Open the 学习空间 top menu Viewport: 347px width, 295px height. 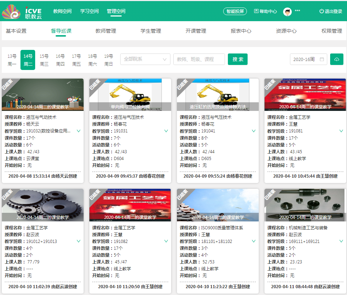click(x=89, y=11)
